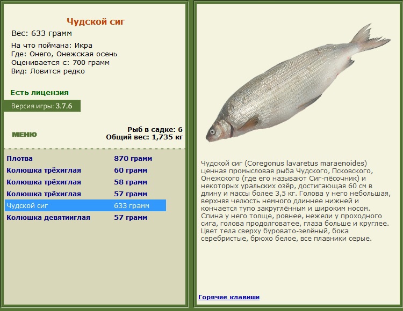Image resolution: width=403 pixels, height=311 pixels.
Task: Select the highlighted Чудской сиг row
Action: click(85, 205)
